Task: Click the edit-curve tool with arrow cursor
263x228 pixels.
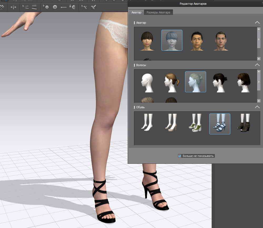Action: click(84, 7)
